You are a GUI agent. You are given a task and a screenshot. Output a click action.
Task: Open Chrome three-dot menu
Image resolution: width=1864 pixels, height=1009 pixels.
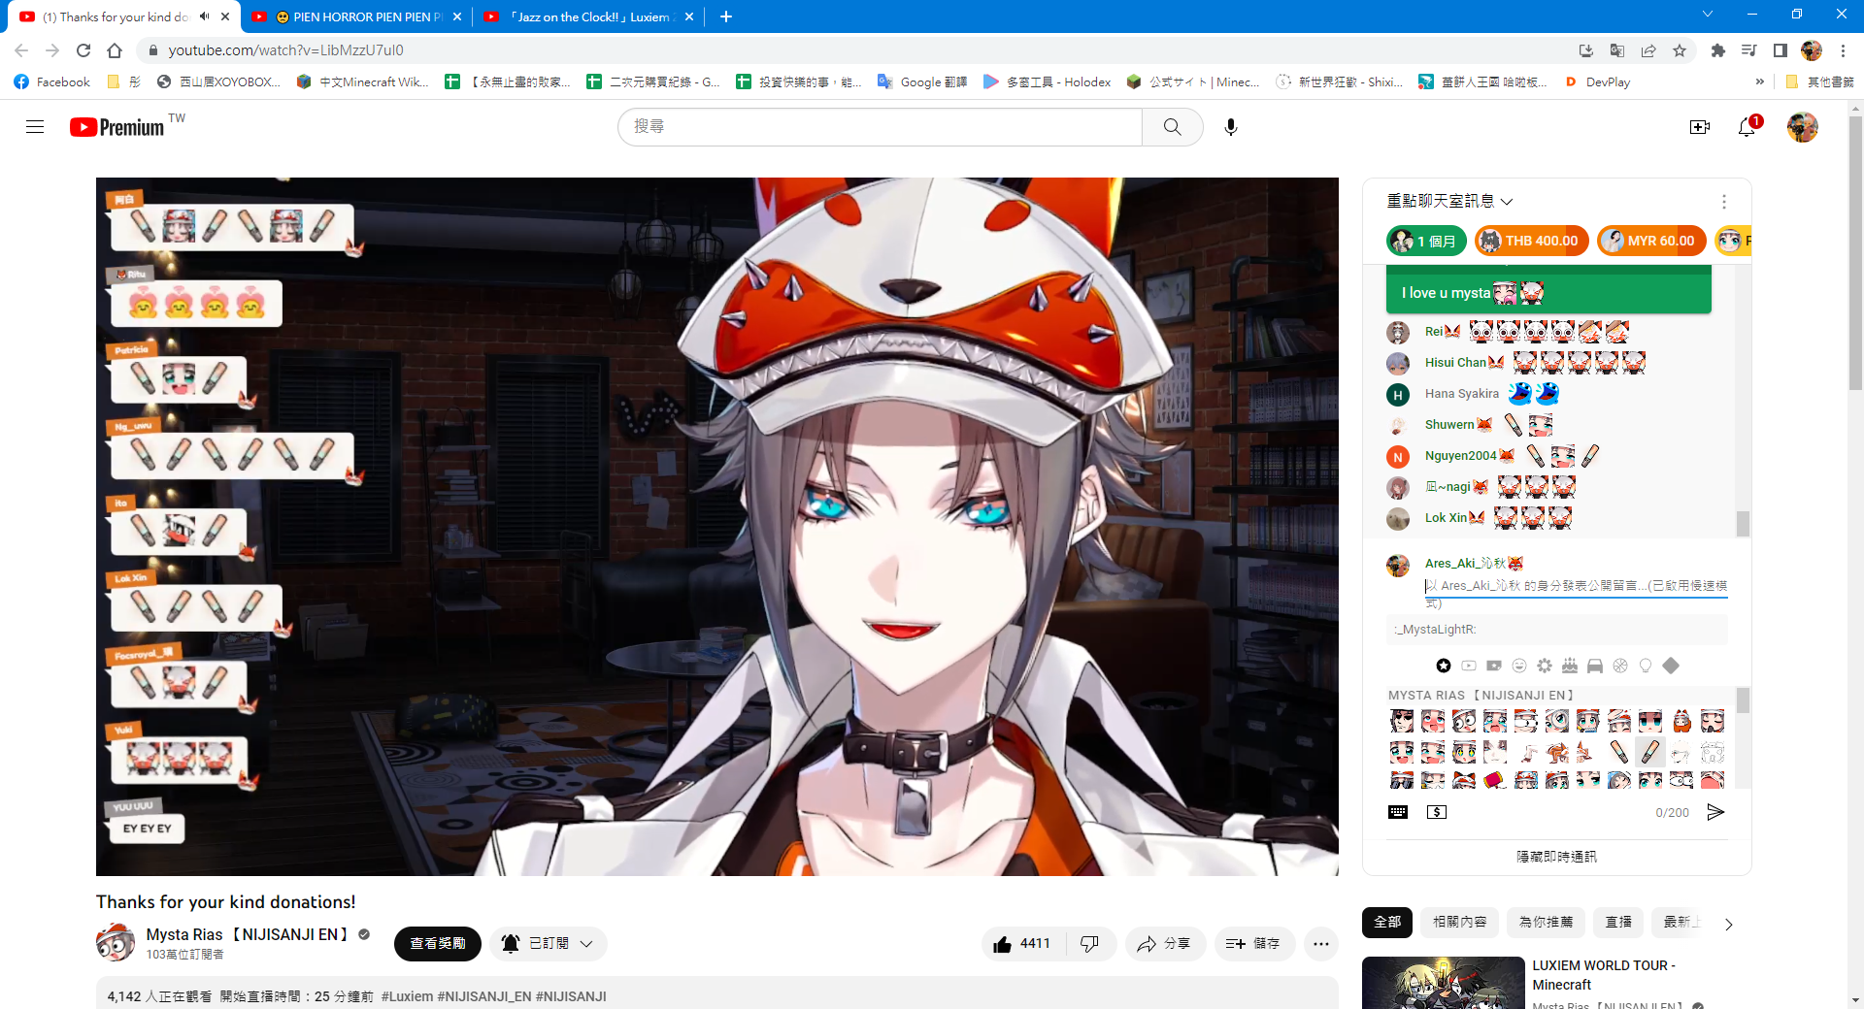[x=1843, y=50]
